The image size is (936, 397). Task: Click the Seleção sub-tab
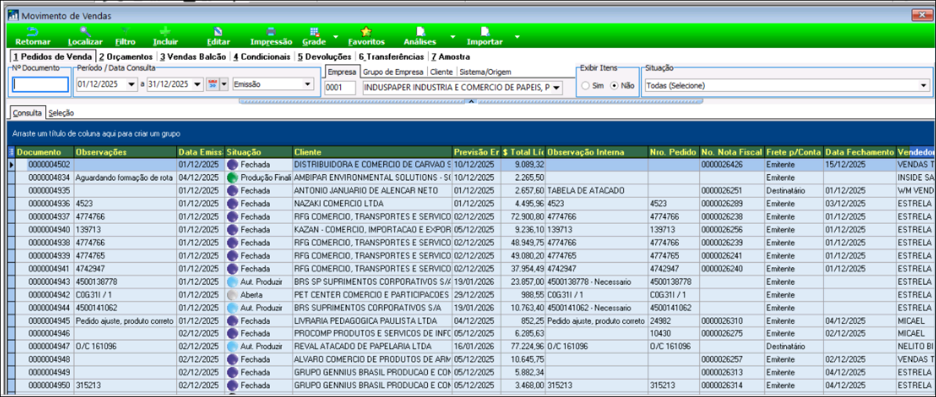coord(61,113)
